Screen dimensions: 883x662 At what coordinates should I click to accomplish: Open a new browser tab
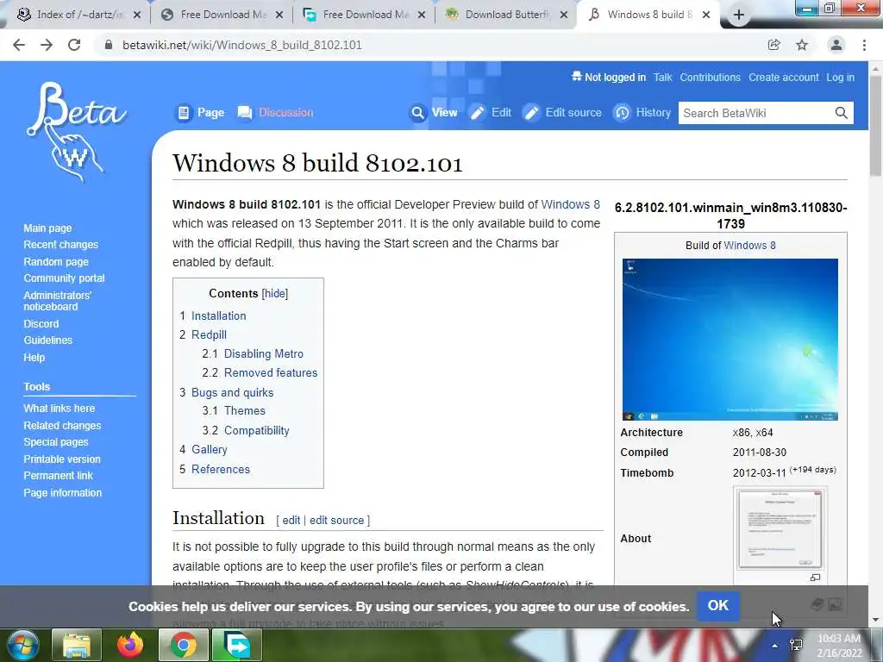tap(739, 16)
